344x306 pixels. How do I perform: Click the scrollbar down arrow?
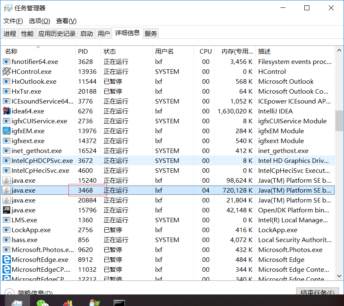[339, 276]
